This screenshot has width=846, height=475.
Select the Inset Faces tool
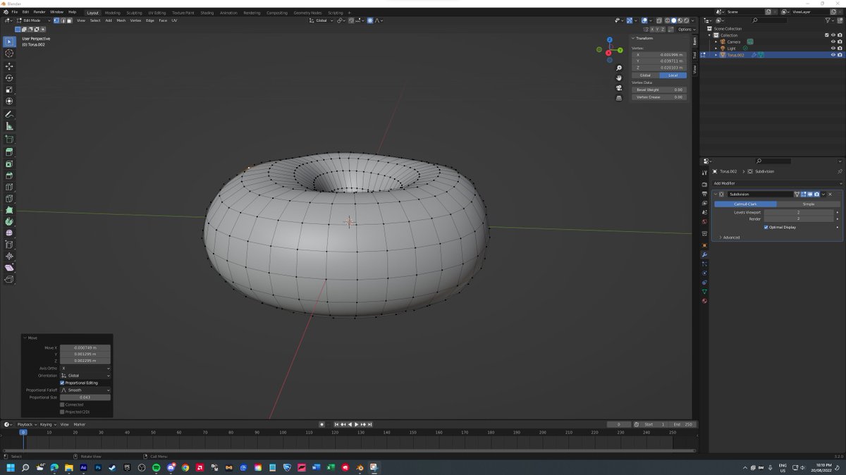[x=9, y=164]
